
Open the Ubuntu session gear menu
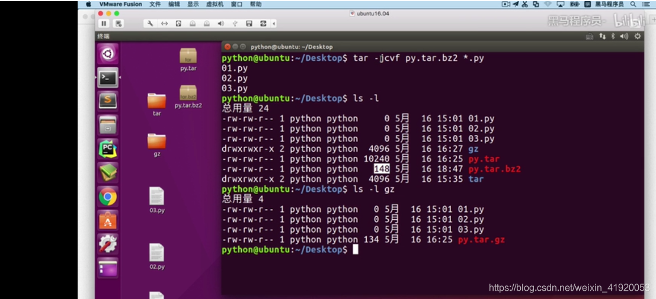coord(638,36)
